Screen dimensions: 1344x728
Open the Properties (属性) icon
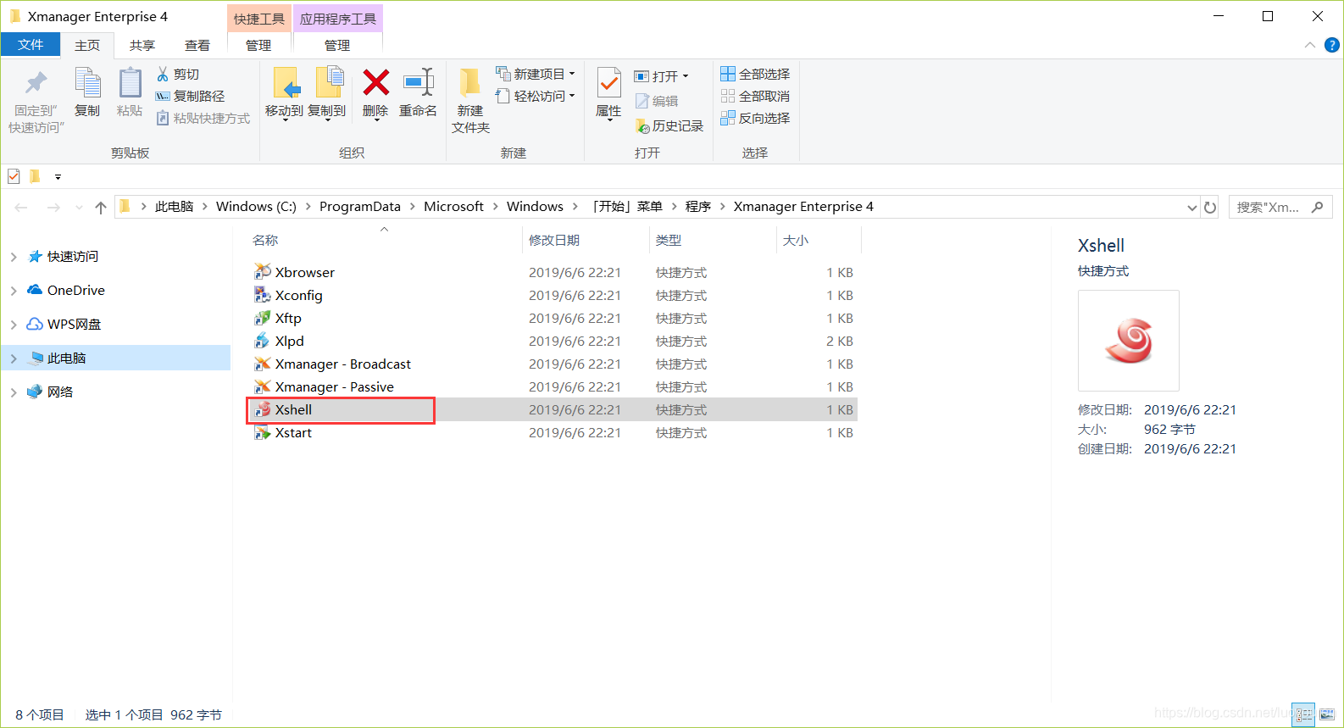coord(608,83)
